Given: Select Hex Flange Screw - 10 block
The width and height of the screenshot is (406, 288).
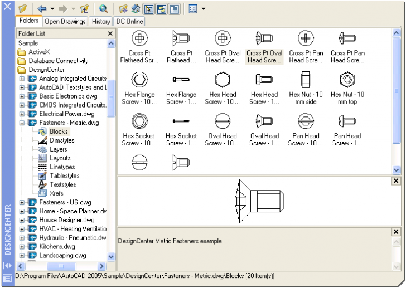Looking at the screenshot, I should pyautogui.click(x=139, y=88).
